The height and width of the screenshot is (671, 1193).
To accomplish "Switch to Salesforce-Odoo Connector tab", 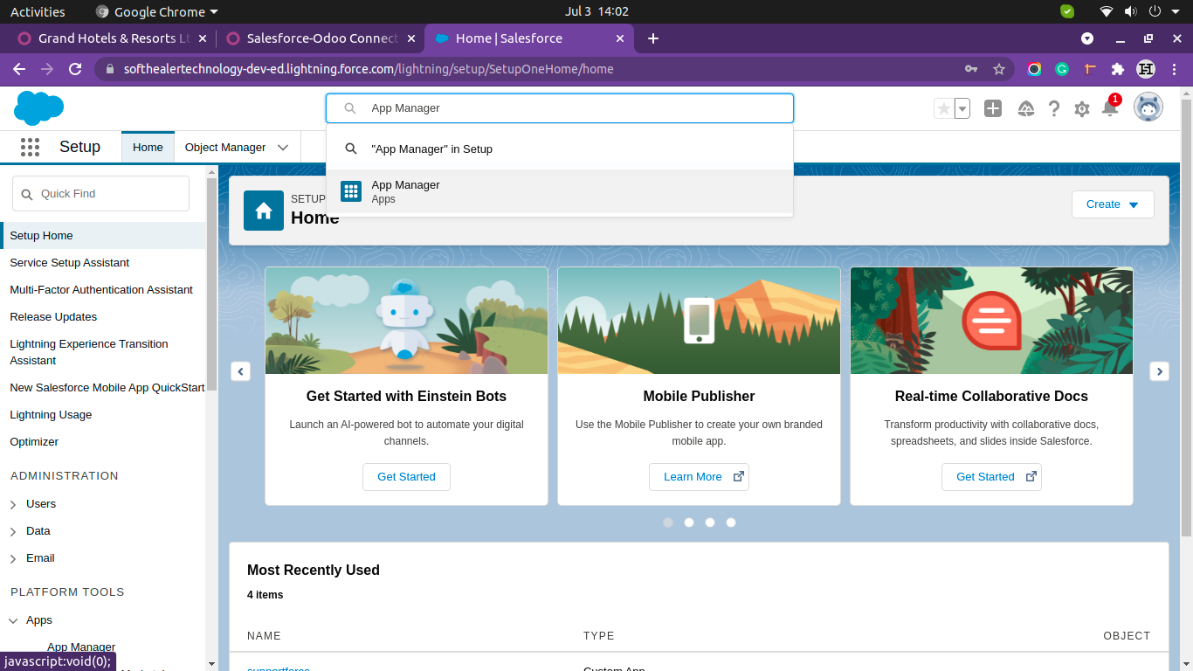I will 320,38.
